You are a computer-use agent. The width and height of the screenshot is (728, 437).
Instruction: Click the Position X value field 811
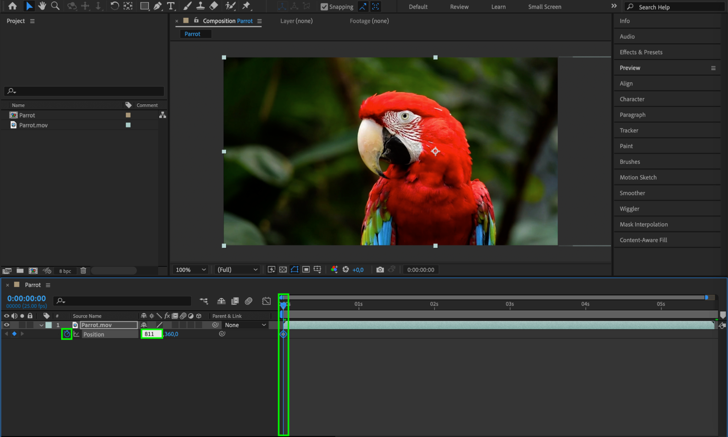pos(151,334)
